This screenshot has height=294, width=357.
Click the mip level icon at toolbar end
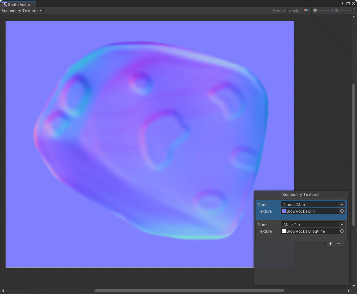[x=354, y=10]
